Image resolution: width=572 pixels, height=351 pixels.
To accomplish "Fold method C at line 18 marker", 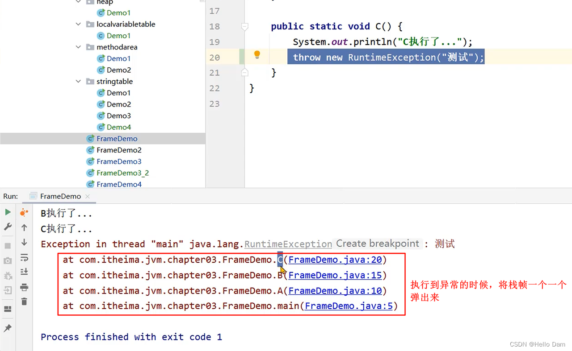I will [x=244, y=26].
